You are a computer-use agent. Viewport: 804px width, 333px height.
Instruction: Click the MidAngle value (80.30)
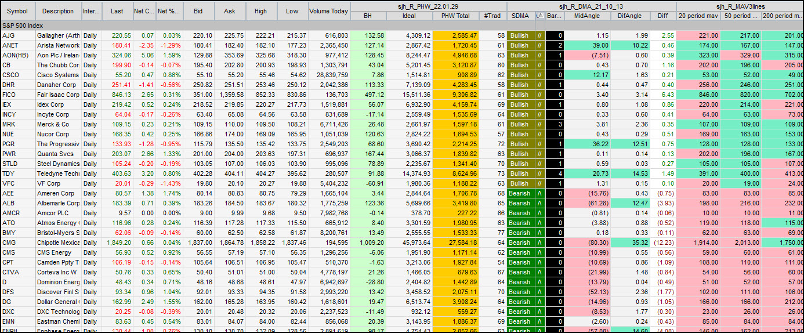[x=586, y=242]
